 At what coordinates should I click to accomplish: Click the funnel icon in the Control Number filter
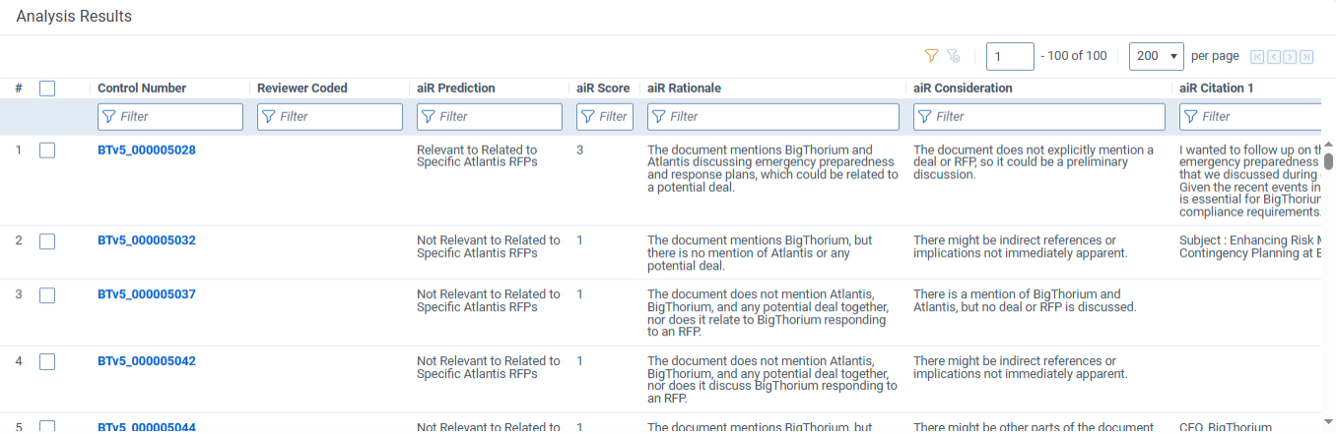[109, 117]
